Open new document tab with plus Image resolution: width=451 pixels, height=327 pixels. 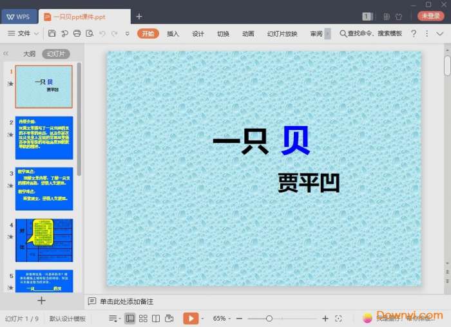139,16
